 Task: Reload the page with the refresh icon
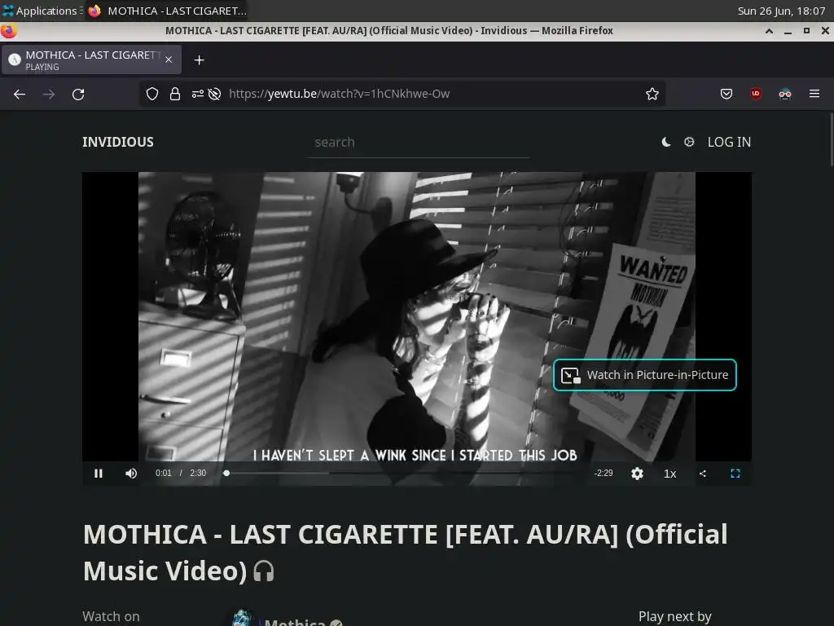[x=78, y=95]
